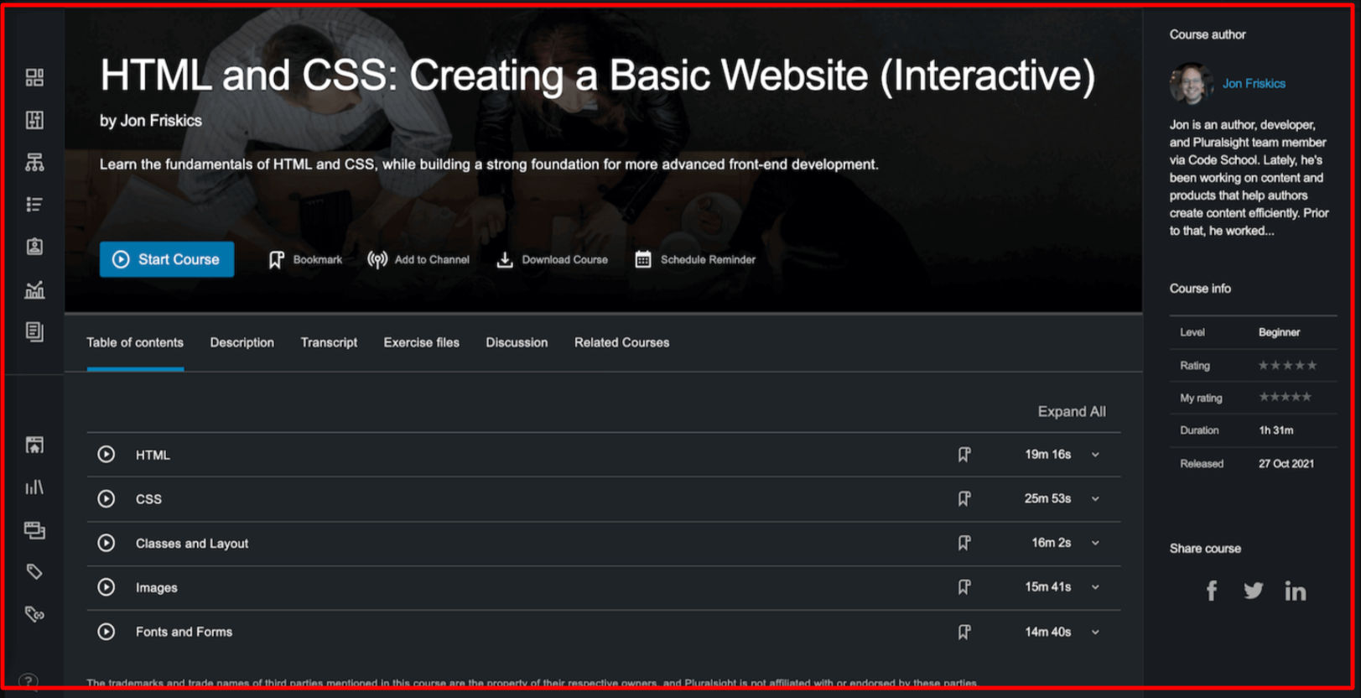Click the sliders panel sidebar icon
Screen dimensions: 1361x698
(x=34, y=120)
